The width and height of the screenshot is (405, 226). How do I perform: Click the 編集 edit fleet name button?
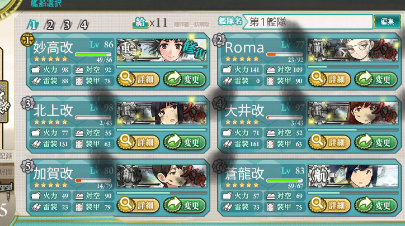click(x=387, y=22)
